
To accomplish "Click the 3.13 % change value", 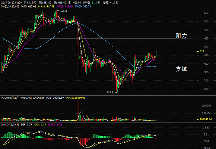I will point(96,3).
